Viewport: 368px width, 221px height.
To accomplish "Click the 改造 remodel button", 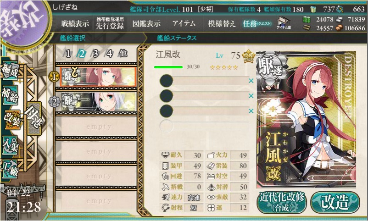I will (x=335, y=203).
